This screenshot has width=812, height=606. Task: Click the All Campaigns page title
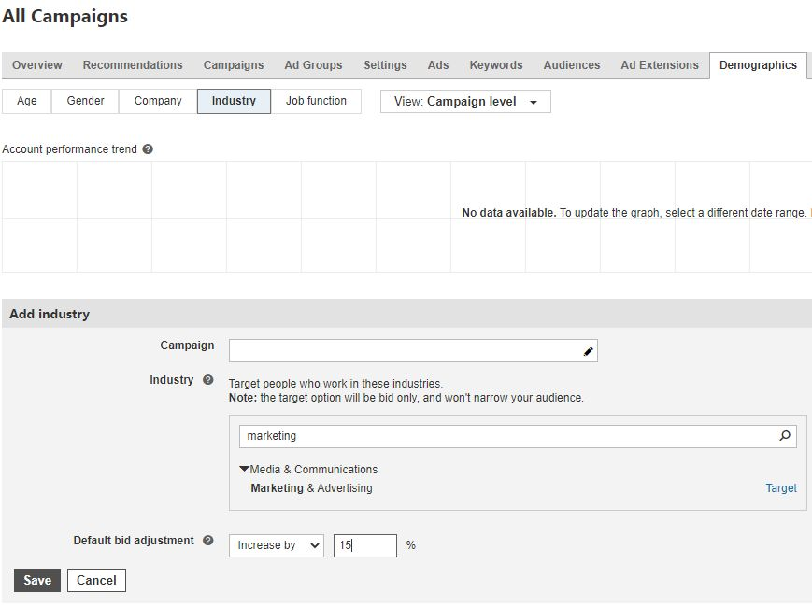pyautogui.click(x=64, y=16)
